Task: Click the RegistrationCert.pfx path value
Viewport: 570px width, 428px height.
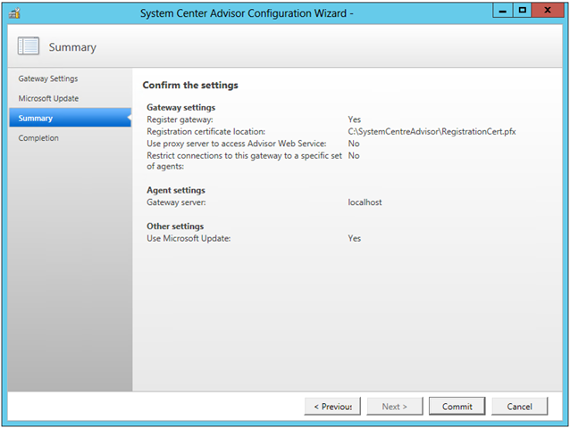Action: tap(432, 131)
